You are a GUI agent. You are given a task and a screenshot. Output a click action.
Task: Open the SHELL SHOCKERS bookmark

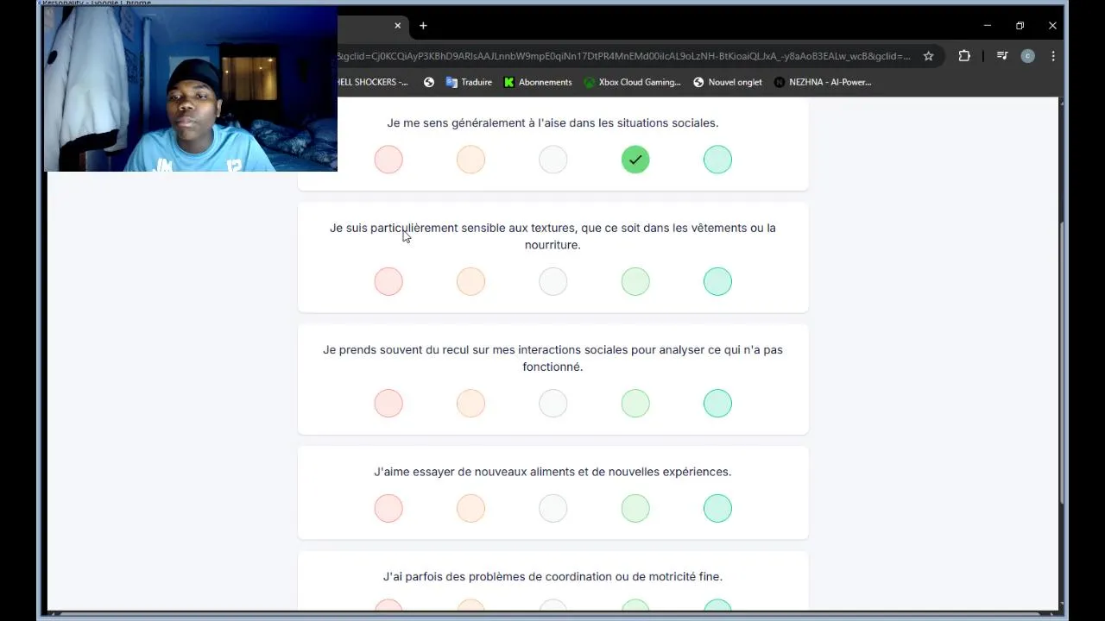373,82
